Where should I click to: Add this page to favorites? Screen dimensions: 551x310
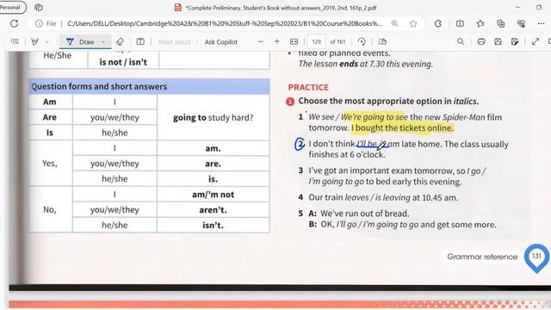pos(413,23)
